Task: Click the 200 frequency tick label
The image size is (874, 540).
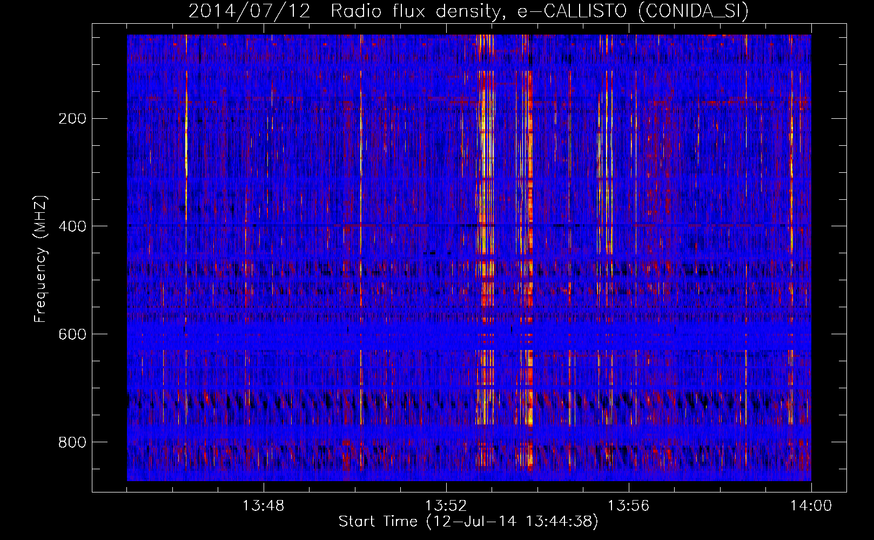Action: click(72, 119)
